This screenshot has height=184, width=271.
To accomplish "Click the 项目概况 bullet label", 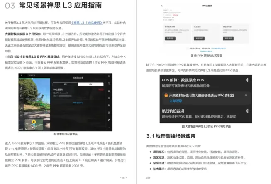I will point(159,152).
